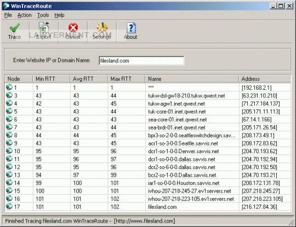This screenshot has width=296, height=227.
Task: Select the globe icon for node 14
Action: (9, 182)
